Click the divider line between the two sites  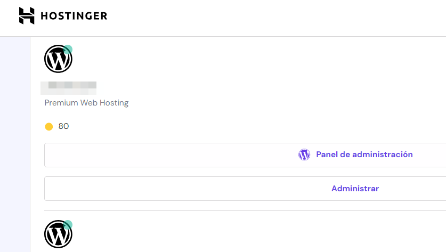pyautogui.click(x=245, y=211)
